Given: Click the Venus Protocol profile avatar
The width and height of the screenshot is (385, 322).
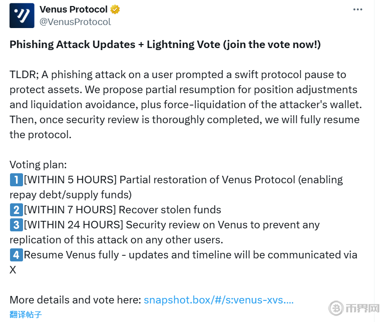Looking at the screenshot, I should 22,16.
